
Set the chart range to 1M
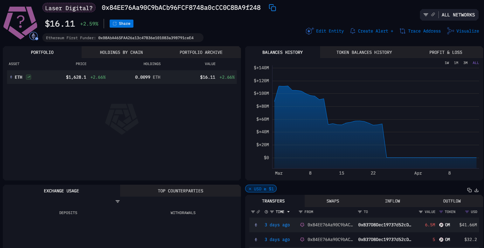coord(456,63)
